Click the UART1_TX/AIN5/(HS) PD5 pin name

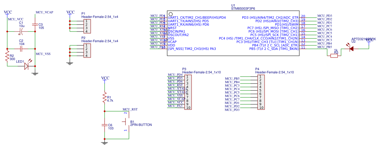click(188, 21)
